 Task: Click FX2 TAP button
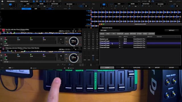[177, 6]
